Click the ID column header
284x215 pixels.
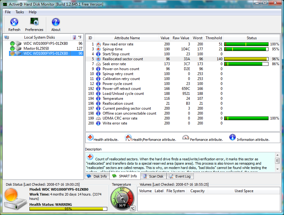[x=90, y=38]
